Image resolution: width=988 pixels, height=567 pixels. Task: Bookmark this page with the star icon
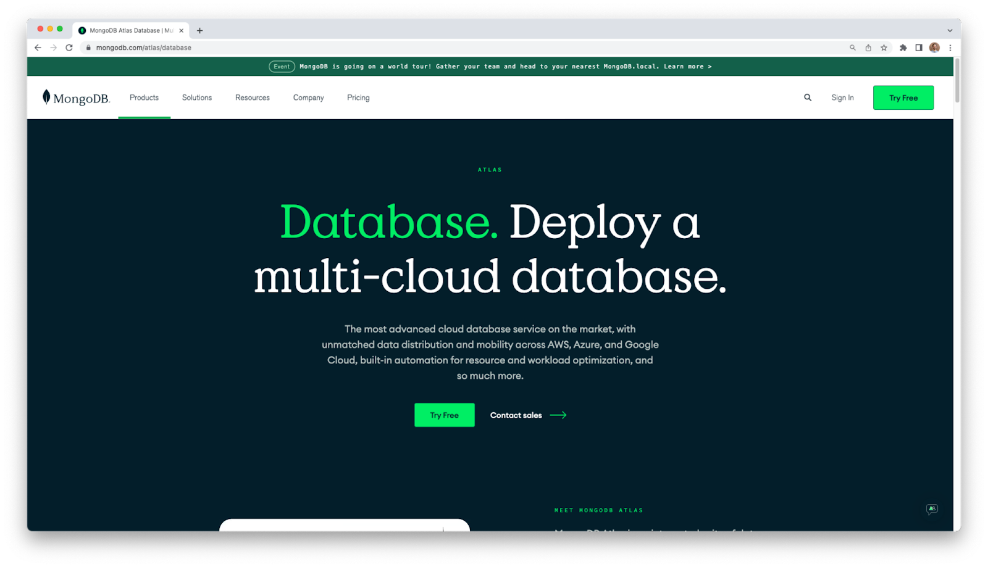point(884,48)
